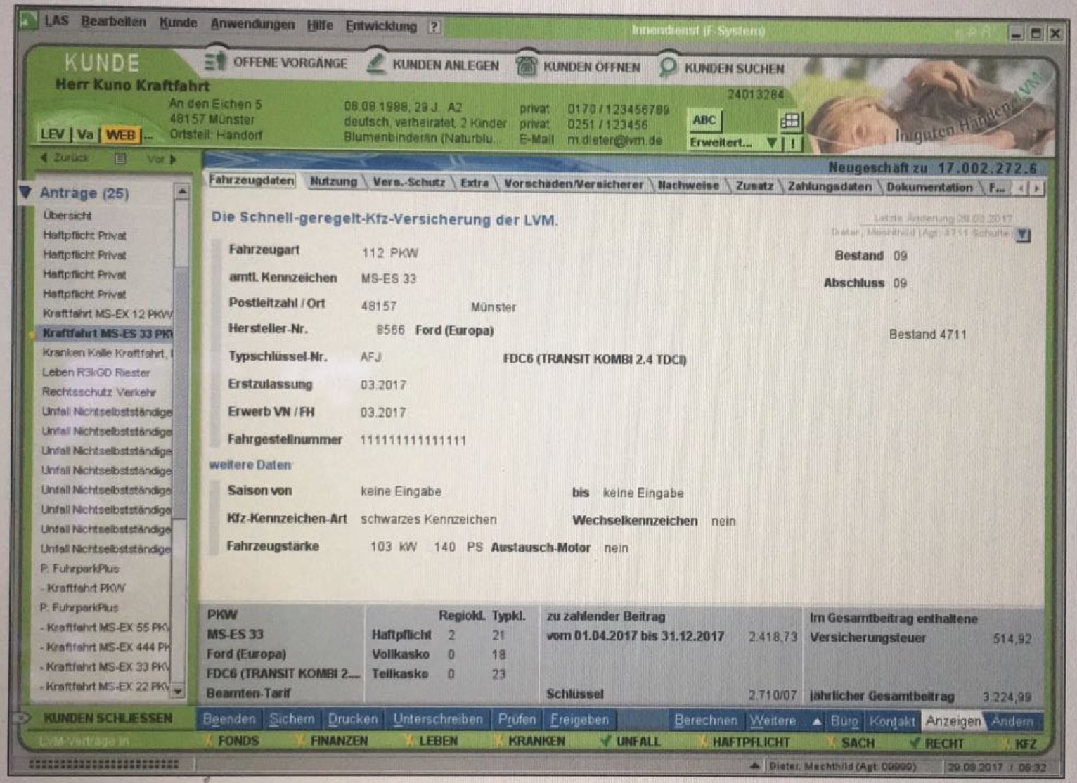
Task: Click the Berechnen button
Action: click(x=706, y=720)
